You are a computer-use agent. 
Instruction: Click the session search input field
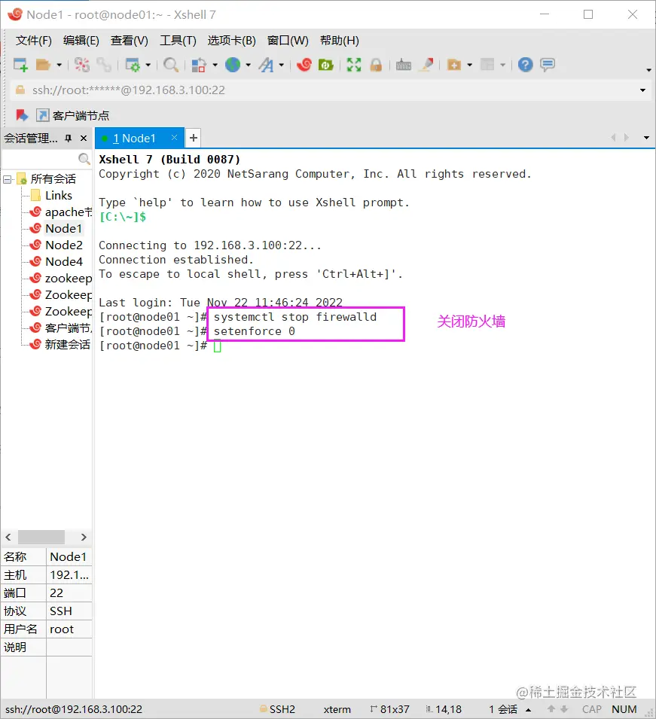40,159
